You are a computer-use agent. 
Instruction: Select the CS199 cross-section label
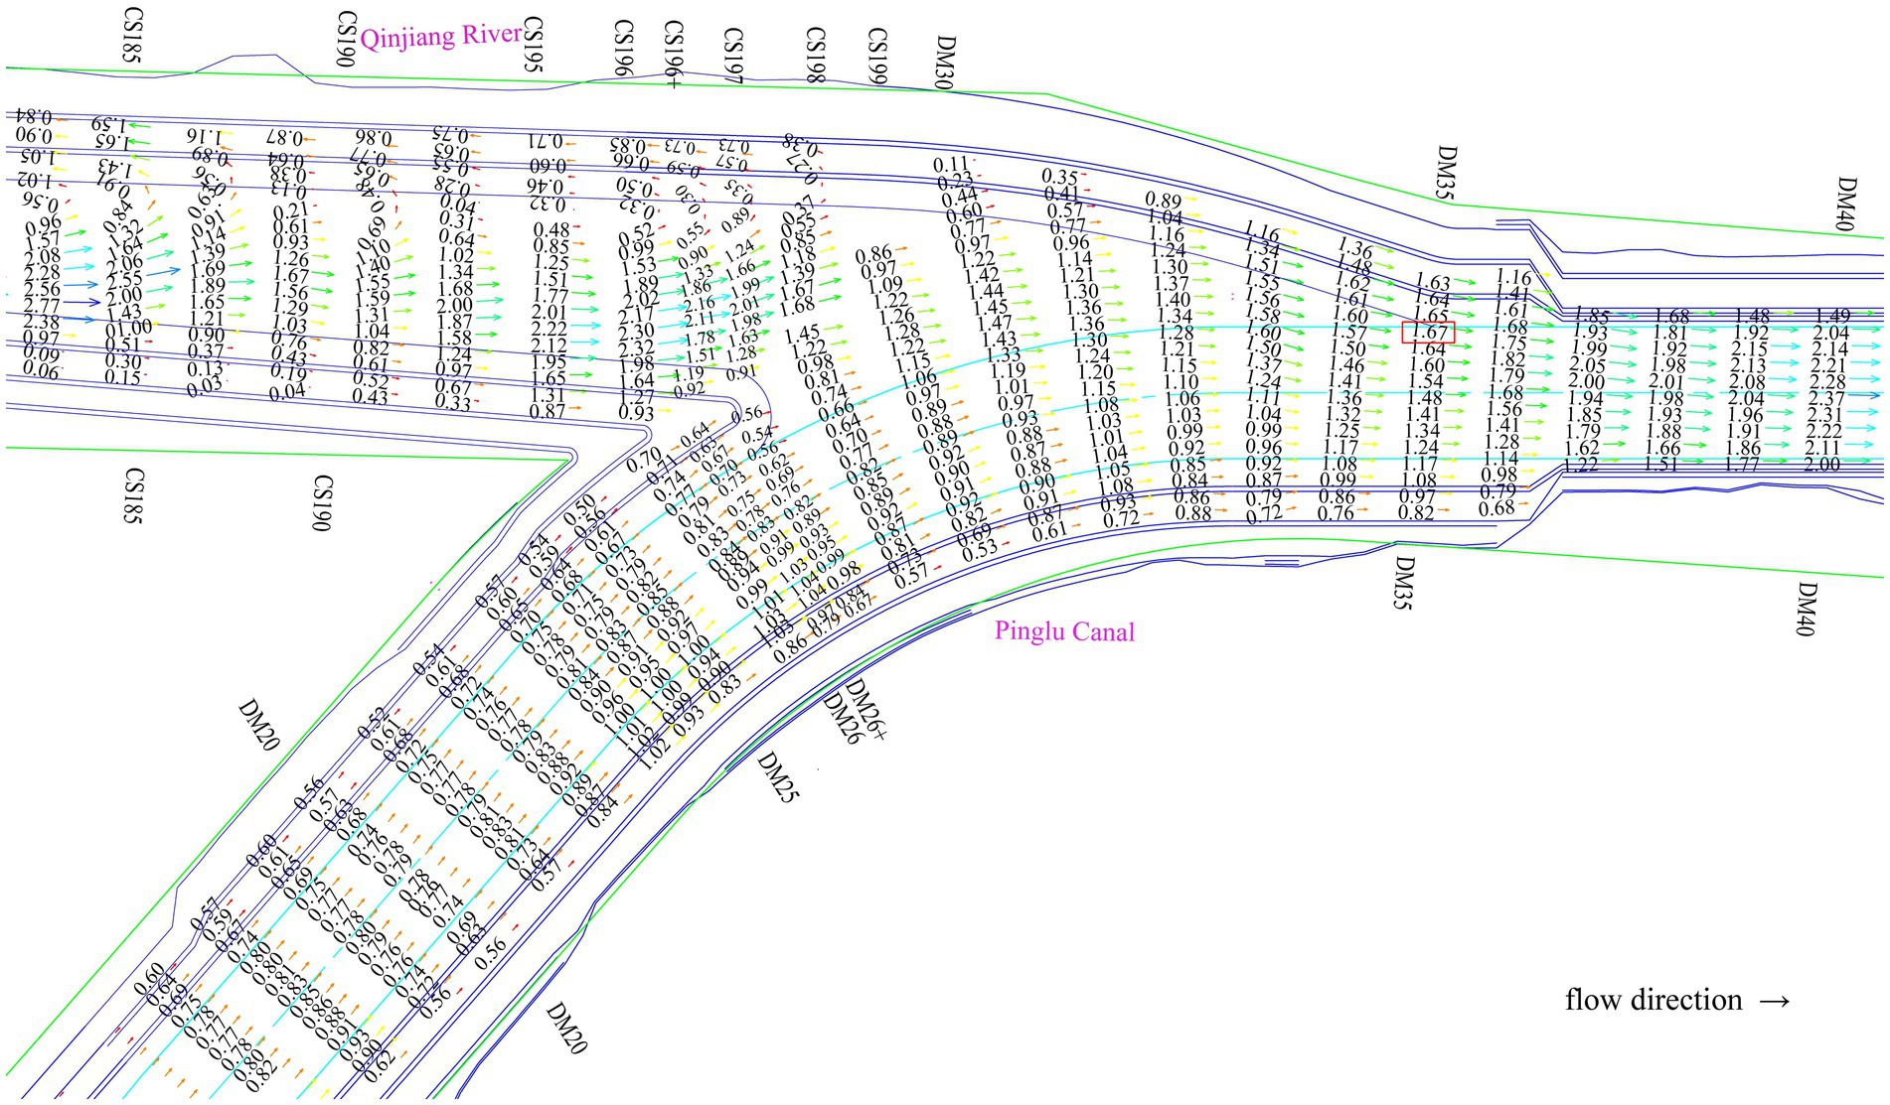(x=876, y=57)
